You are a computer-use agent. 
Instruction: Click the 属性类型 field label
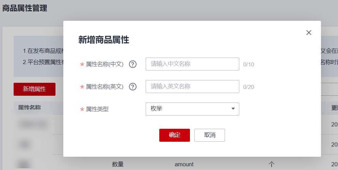97,109
